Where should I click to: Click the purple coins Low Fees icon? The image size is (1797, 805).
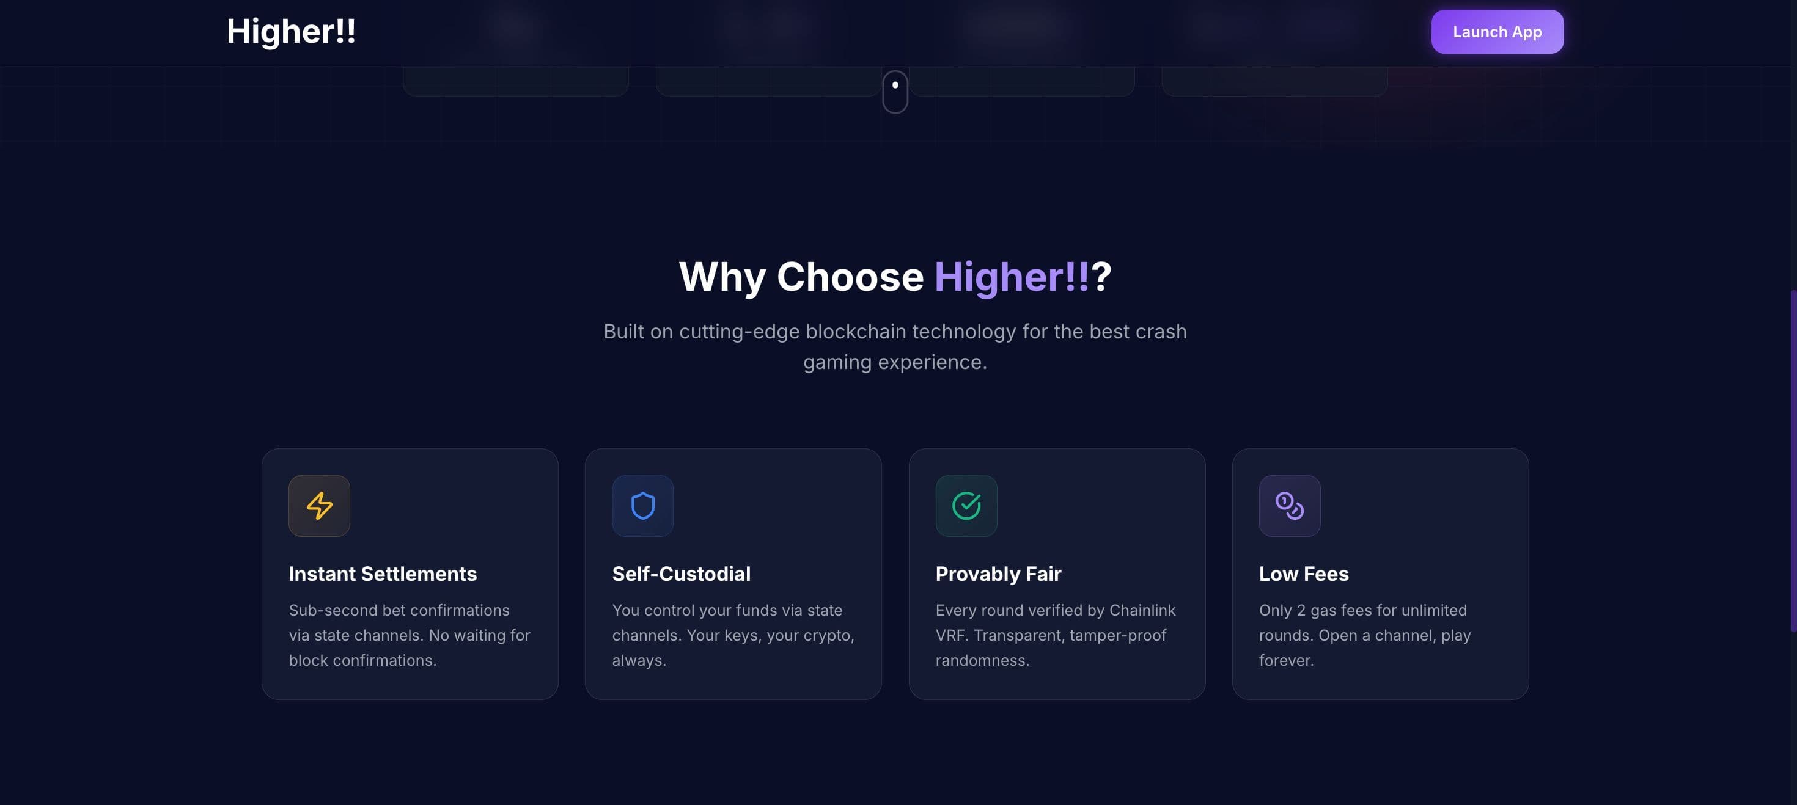(x=1289, y=505)
